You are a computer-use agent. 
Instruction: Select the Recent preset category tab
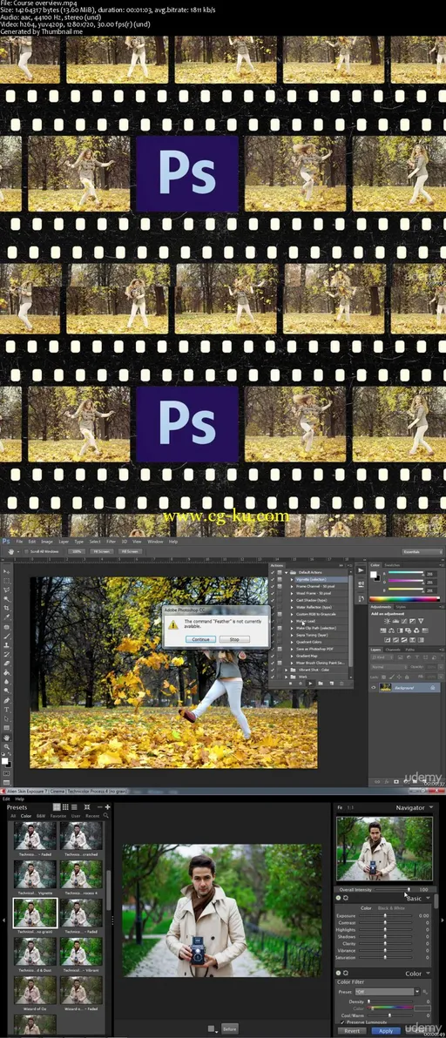pyautogui.click(x=92, y=816)
